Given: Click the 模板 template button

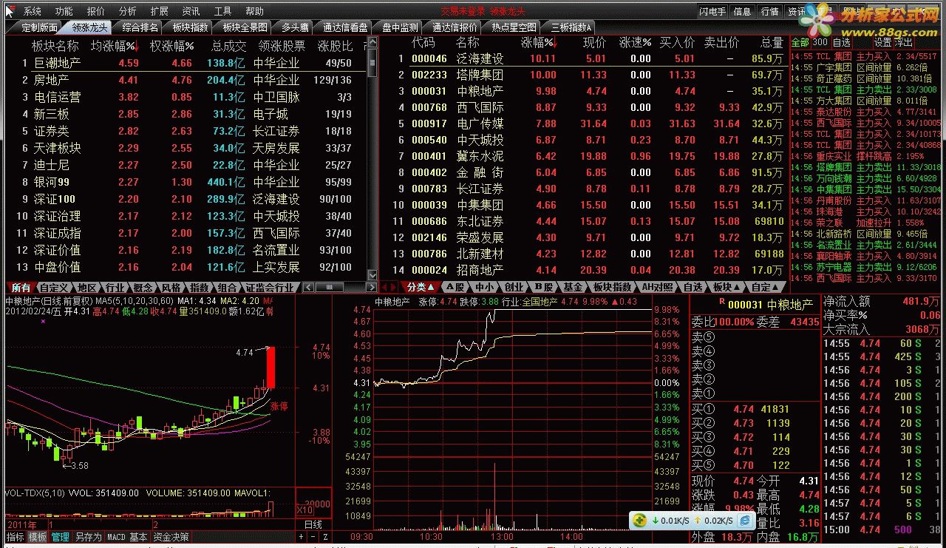Looking at the screenshot, I should [x=37, y=537].
